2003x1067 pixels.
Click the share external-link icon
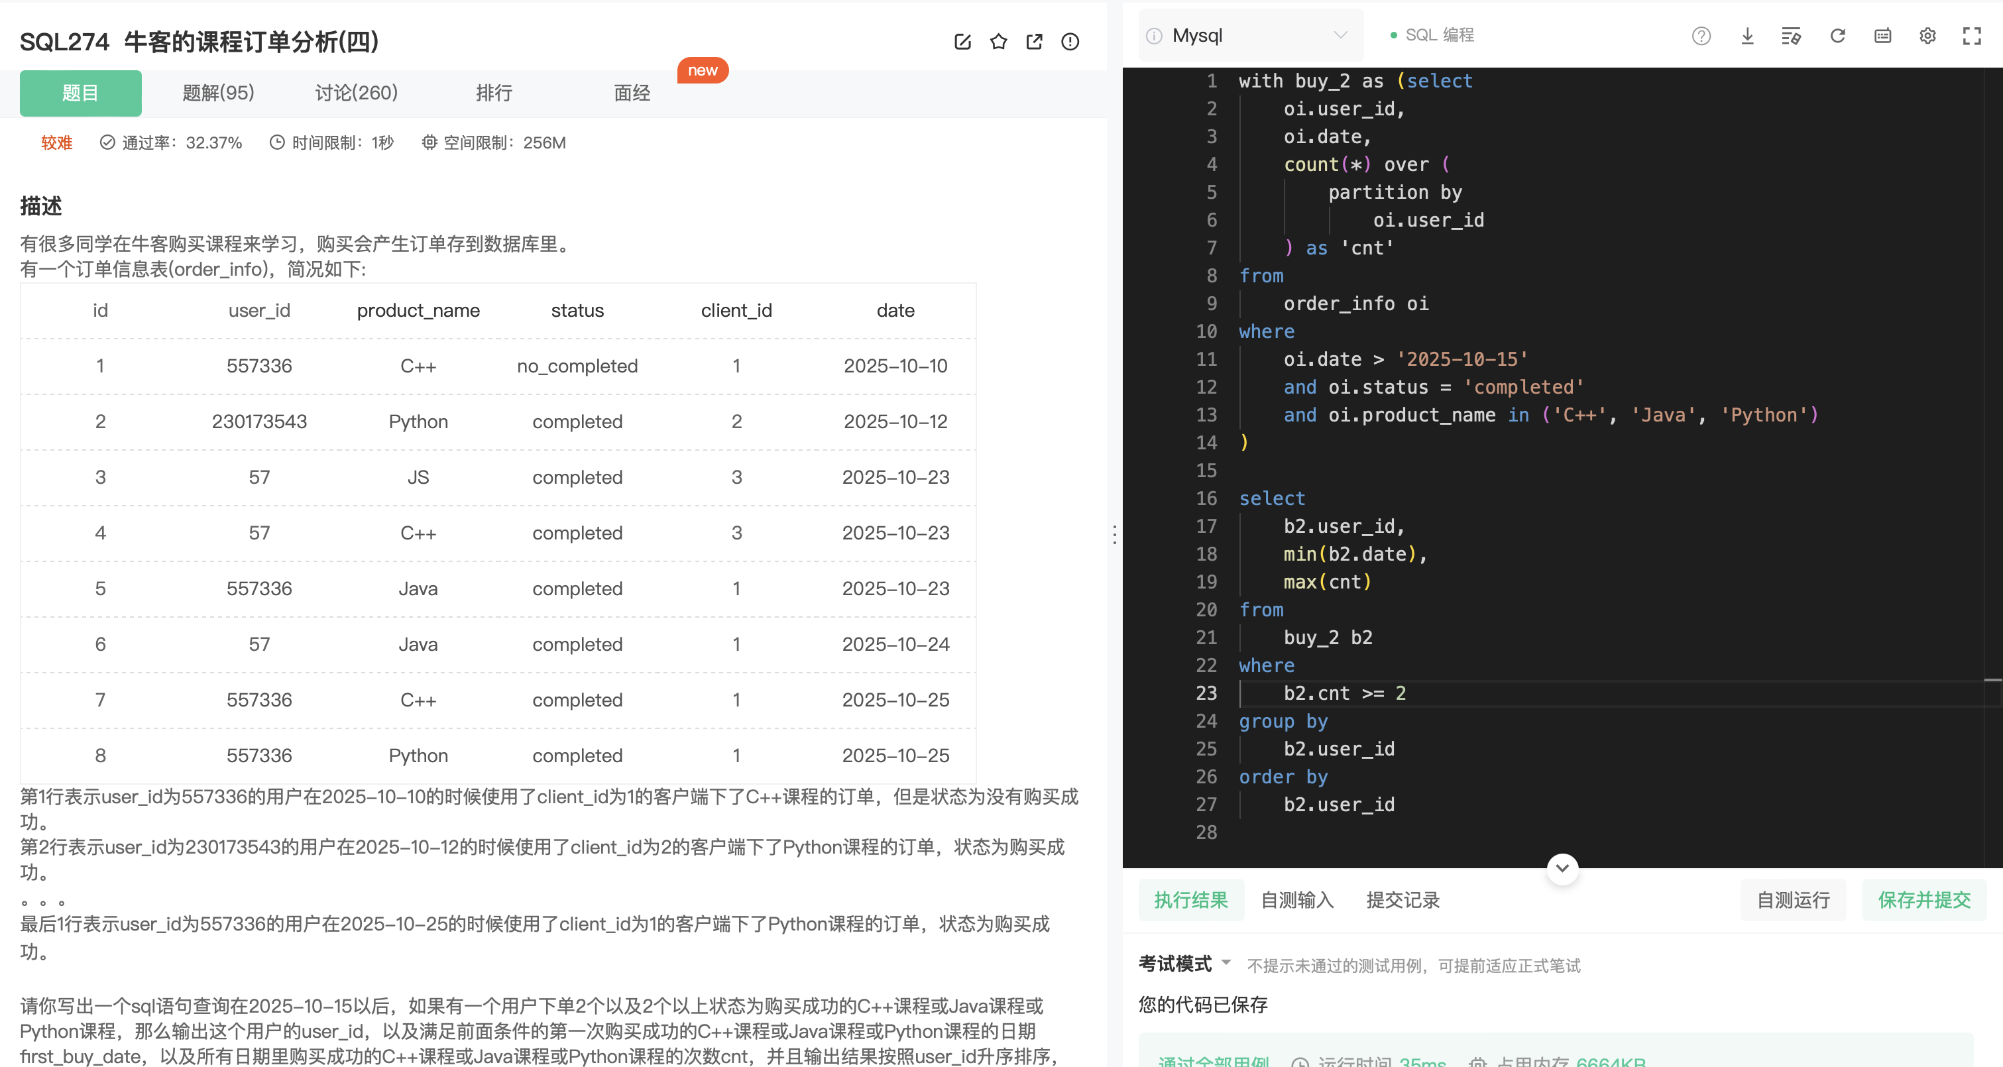[x=1034, y=42]
